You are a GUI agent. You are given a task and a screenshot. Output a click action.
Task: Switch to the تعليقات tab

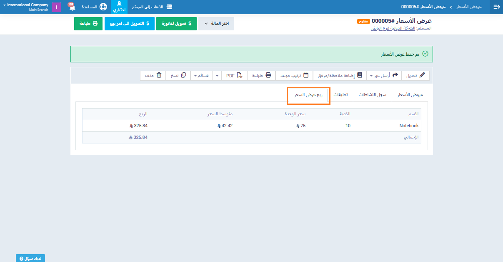(340, 95)
